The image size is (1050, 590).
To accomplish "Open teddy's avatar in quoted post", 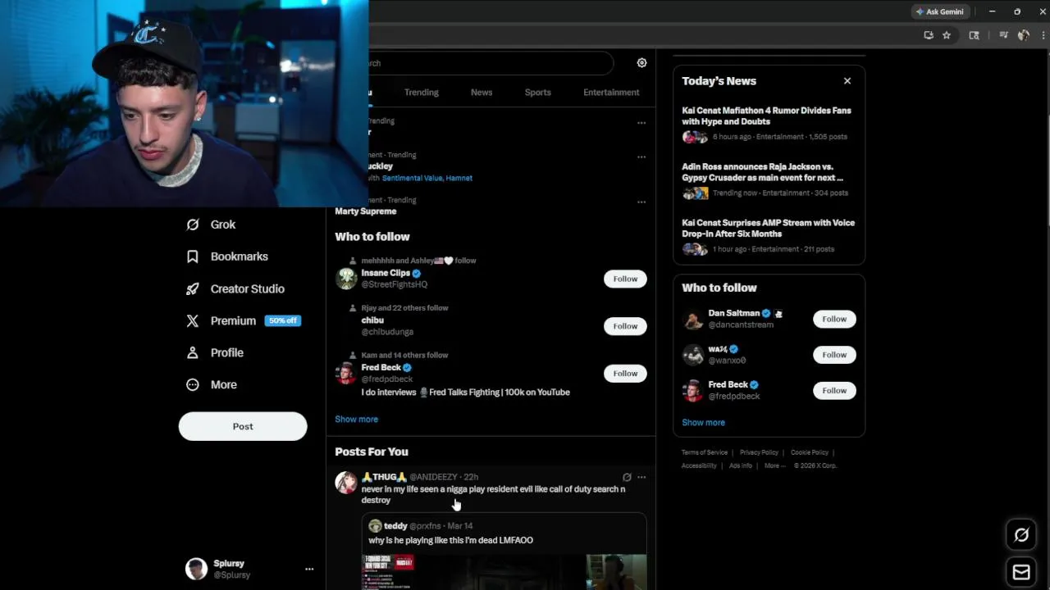I will [375, 526].
